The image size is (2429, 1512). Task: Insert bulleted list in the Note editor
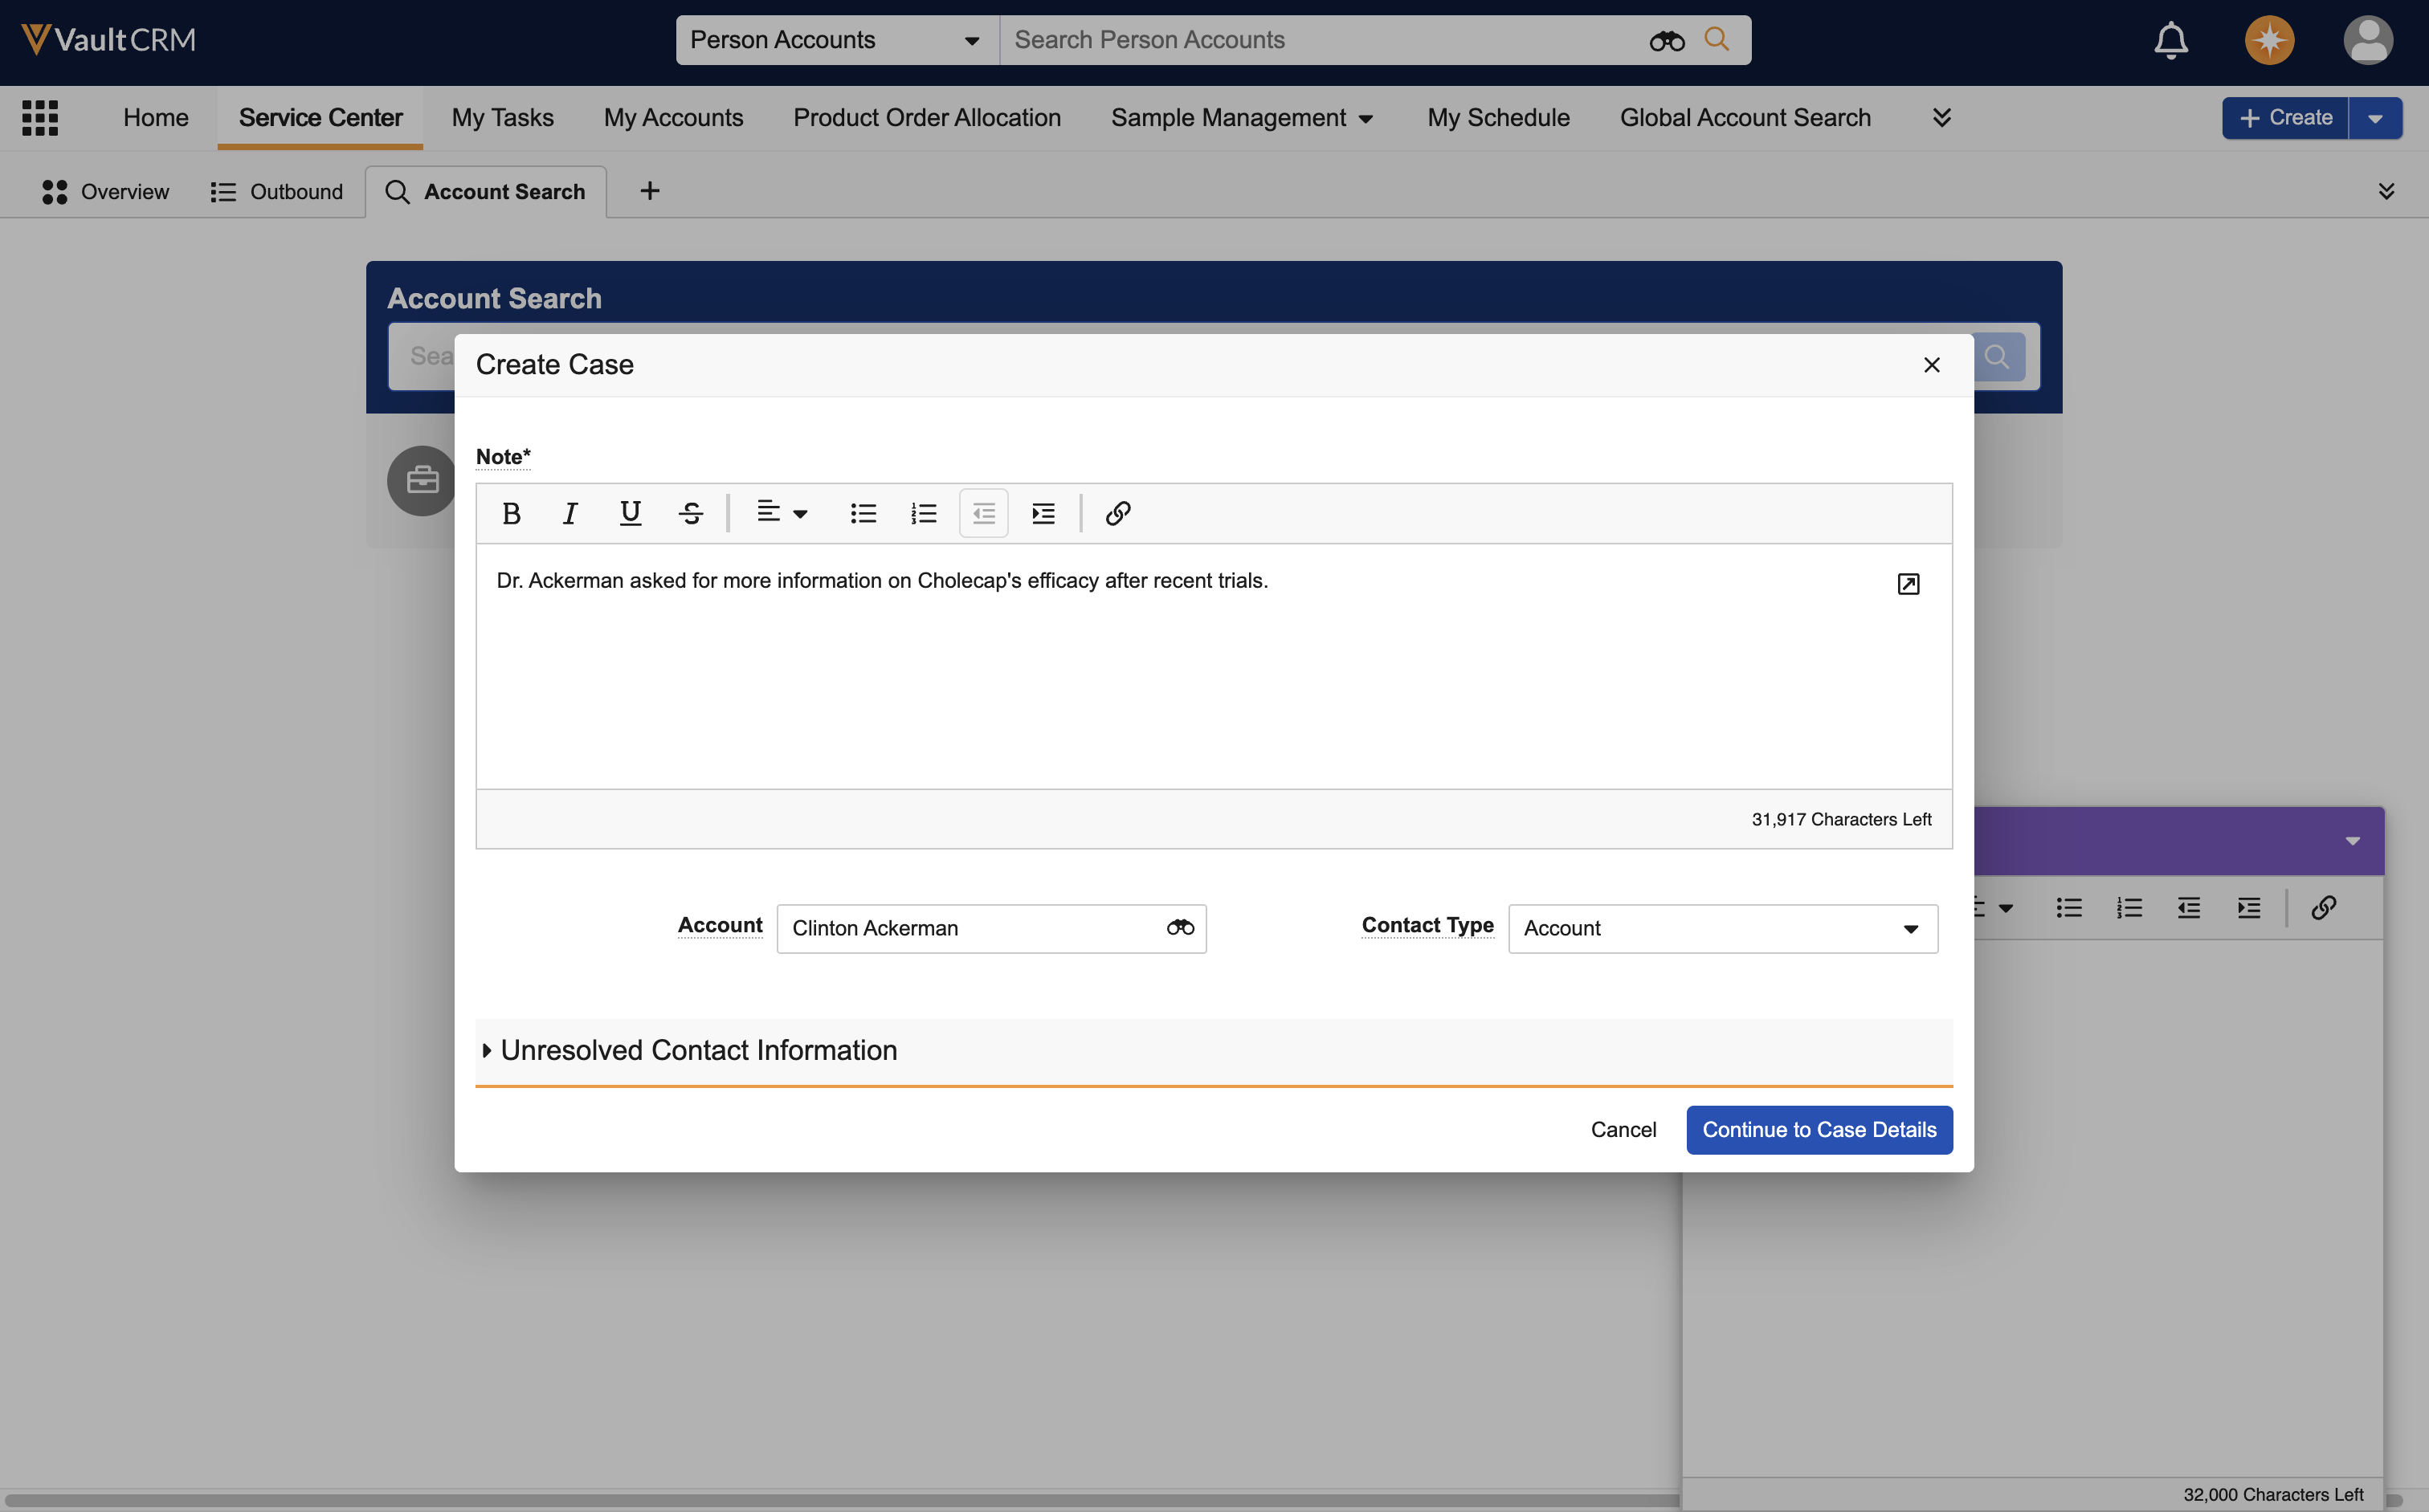(863, 513)
